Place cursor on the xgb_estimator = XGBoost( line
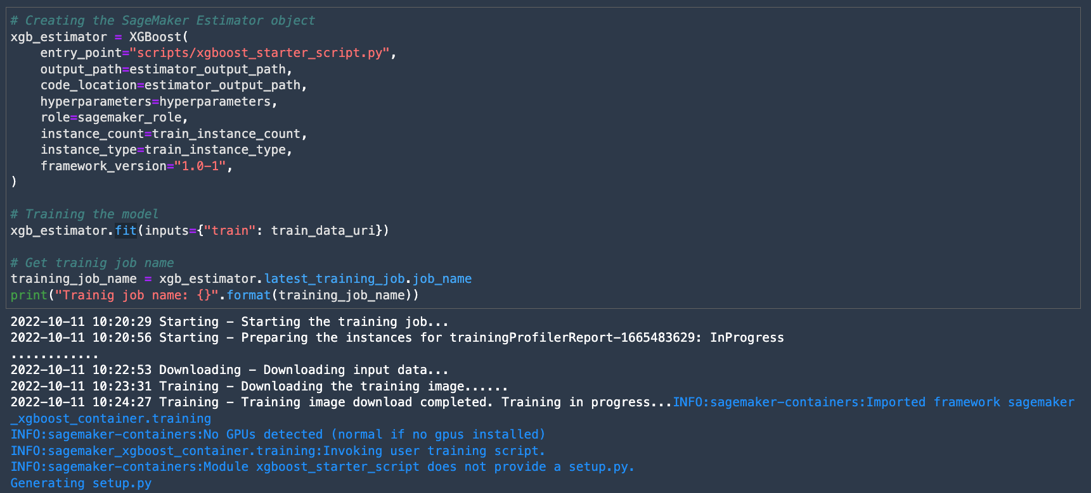Viewport: 1091px width, 493px height. (x=100, y=37)
